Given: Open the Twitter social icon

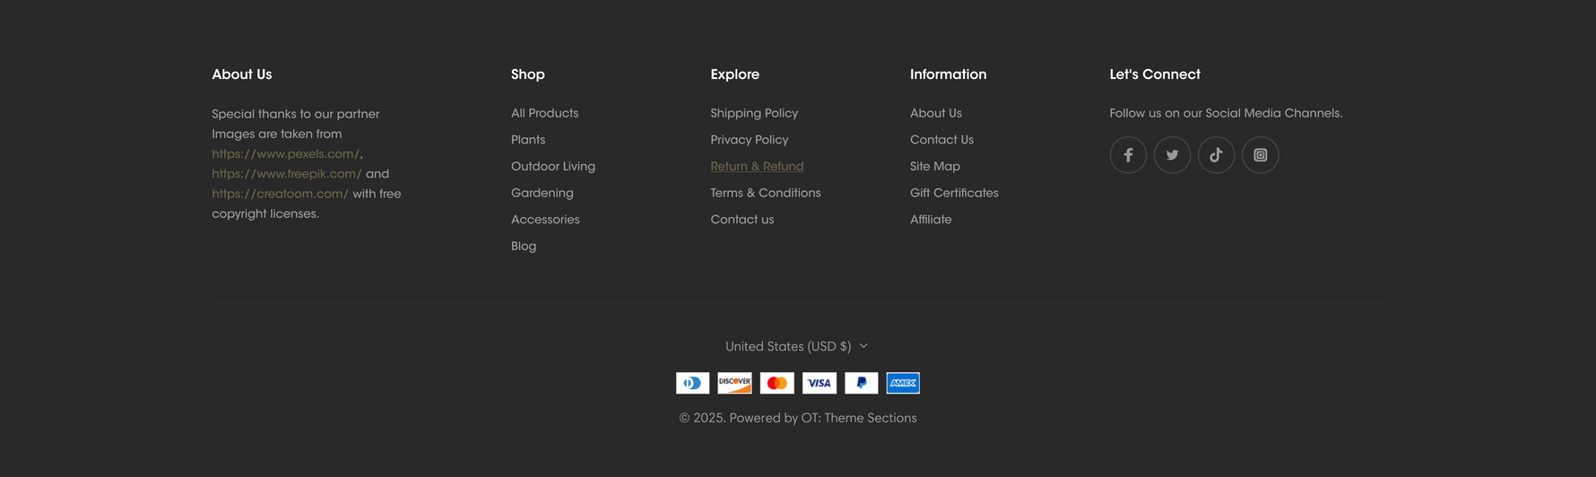Looking at the screenshot, I should pos(1172,155).
